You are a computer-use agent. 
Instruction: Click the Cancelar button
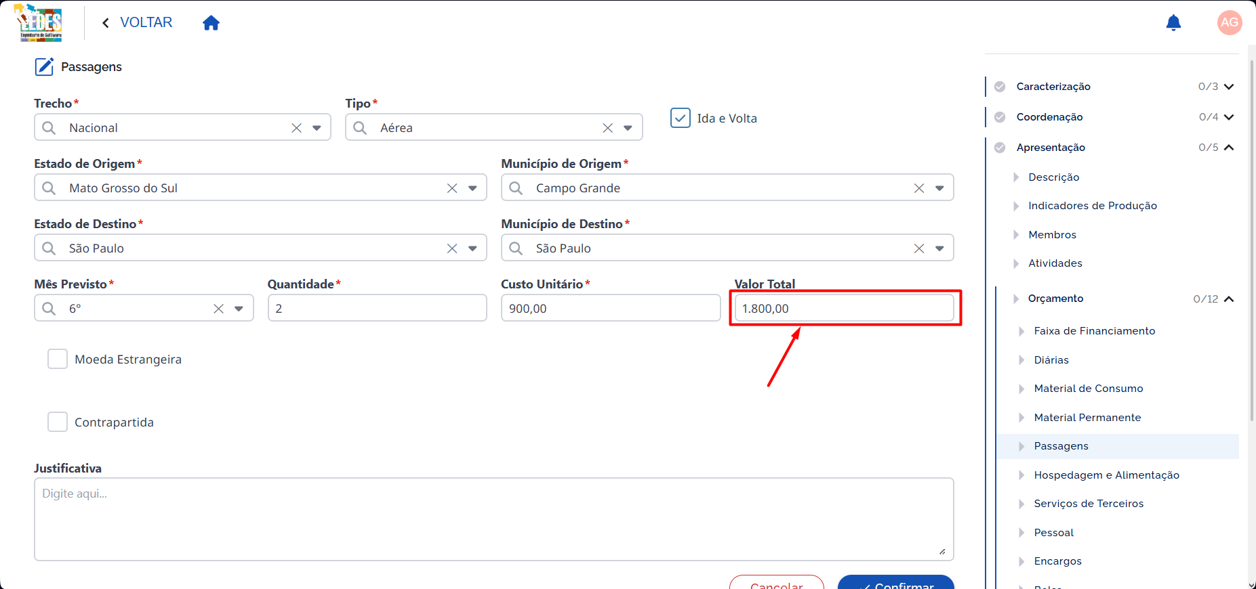click(777, 582)
